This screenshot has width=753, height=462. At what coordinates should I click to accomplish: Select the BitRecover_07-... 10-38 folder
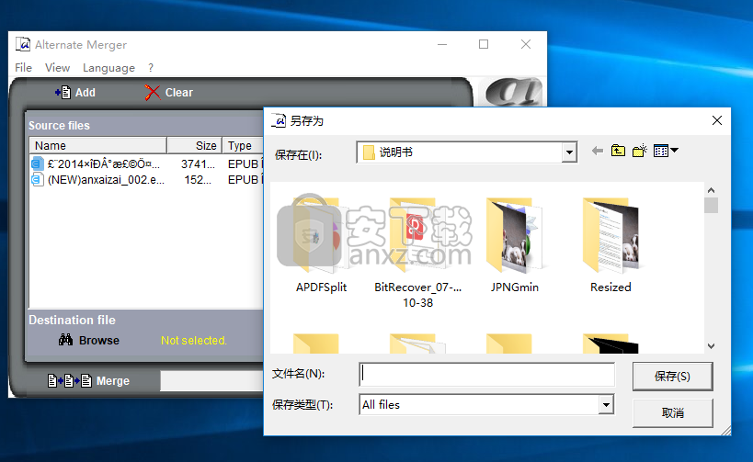[417, 253]
